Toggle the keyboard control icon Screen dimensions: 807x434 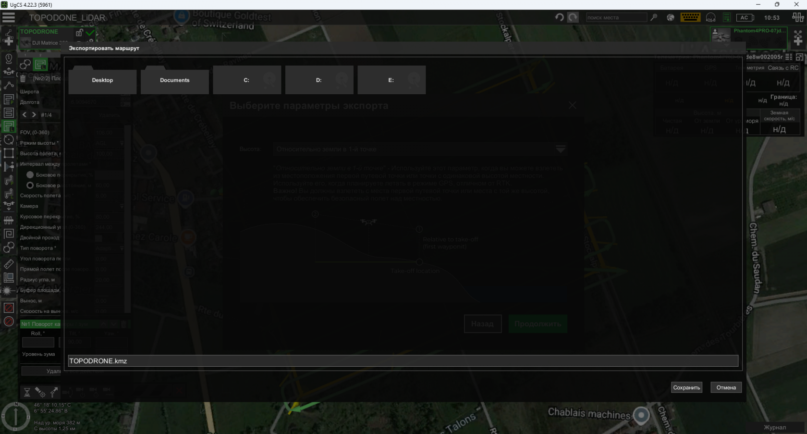point(690,17)
